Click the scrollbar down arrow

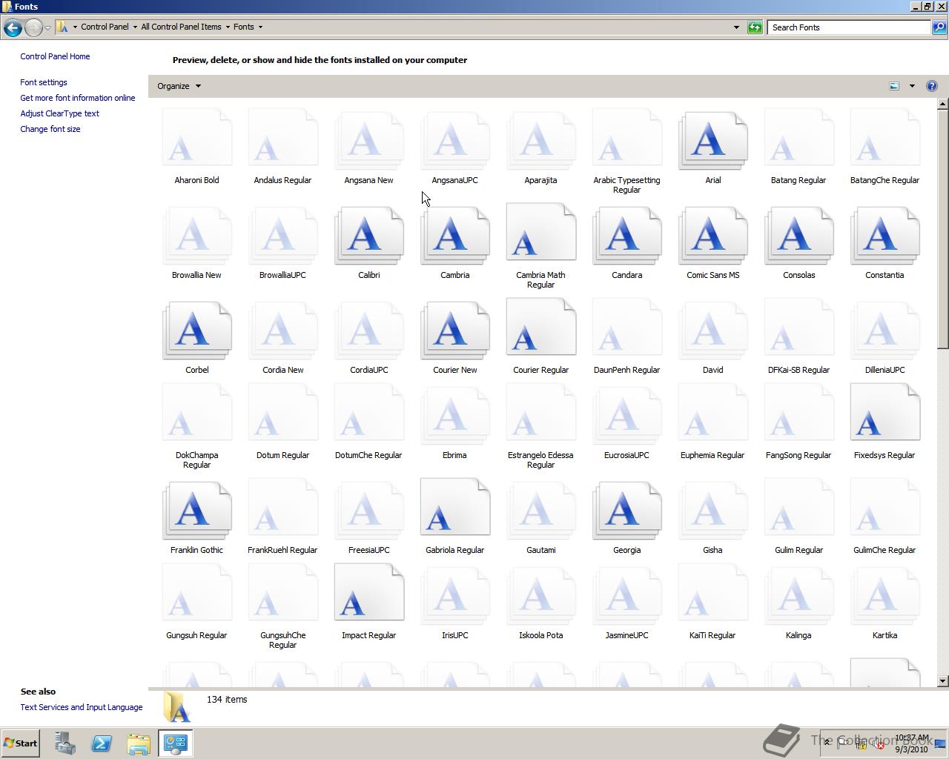(943, 680)
